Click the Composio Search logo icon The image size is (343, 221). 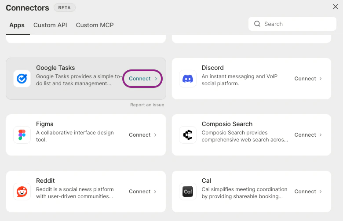(188, 135)
